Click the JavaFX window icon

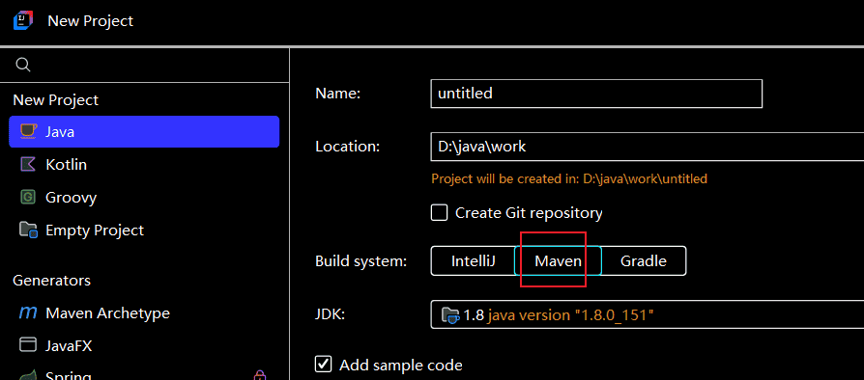click(x=28, y=345)
